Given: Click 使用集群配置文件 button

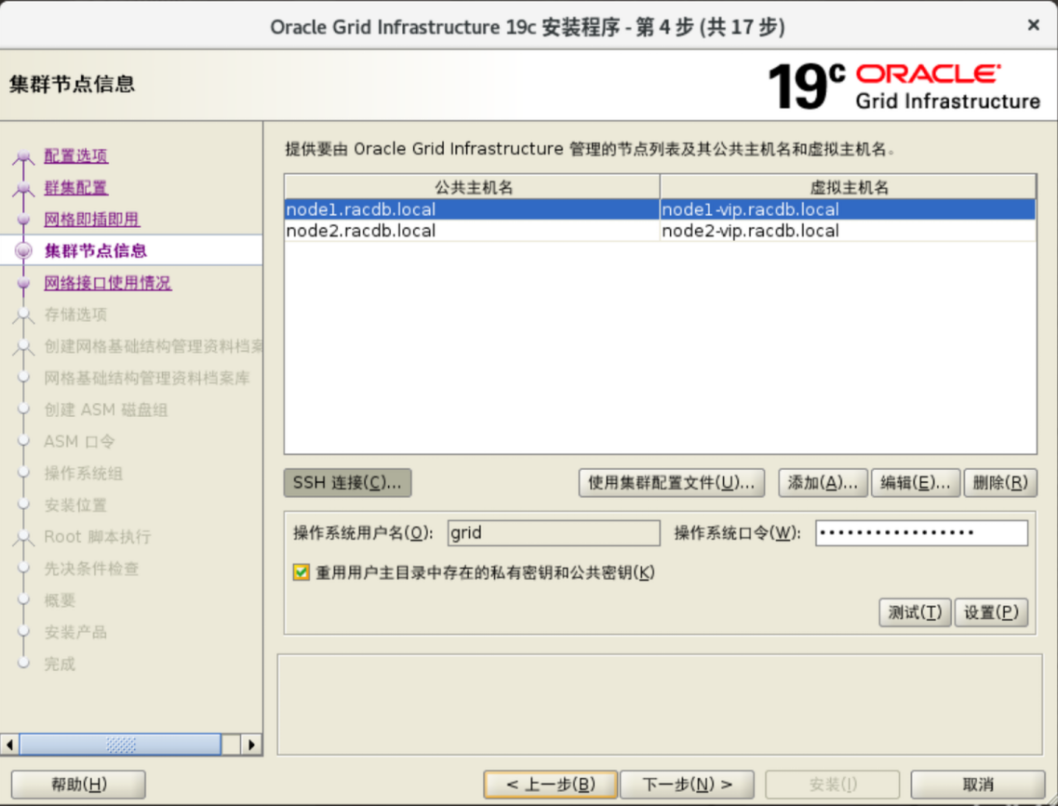Looking at the screenshot, I should (671, 482).
